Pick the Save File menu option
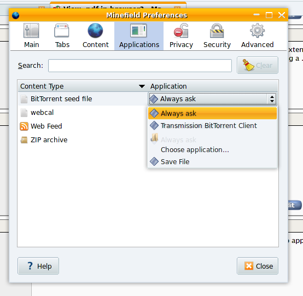The width and height of the screenshot is (303, 296). [x=213, y=161]
